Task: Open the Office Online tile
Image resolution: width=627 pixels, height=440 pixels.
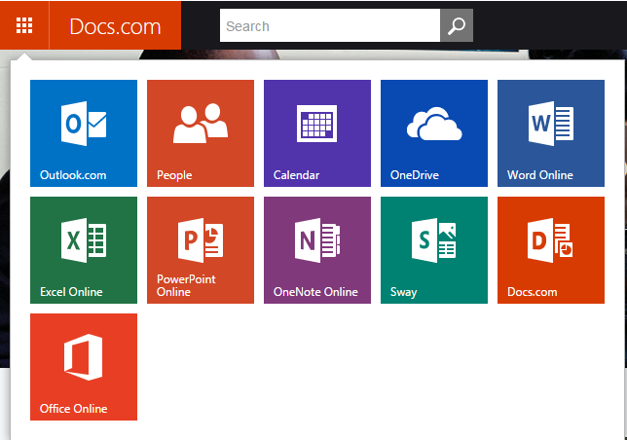Action: 84,366
